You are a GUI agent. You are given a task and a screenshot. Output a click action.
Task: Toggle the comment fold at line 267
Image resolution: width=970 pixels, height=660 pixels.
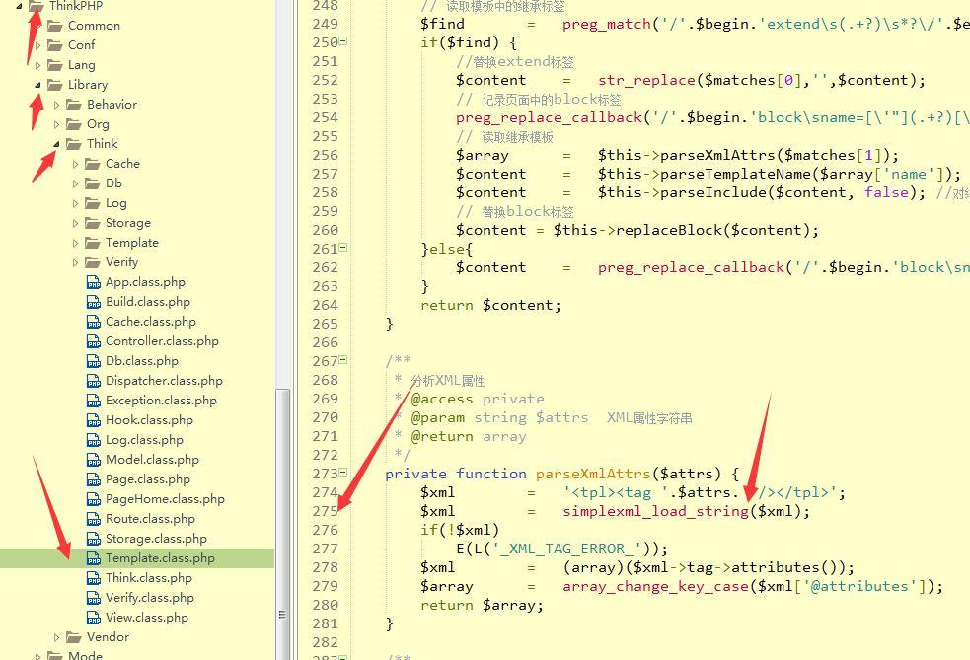(343, 361)
